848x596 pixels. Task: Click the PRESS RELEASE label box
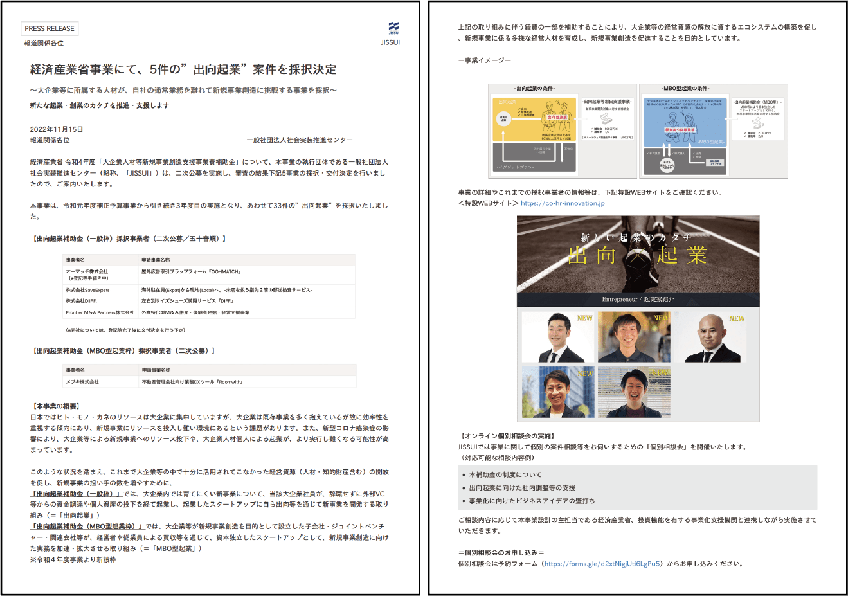[x=50, y=28]
